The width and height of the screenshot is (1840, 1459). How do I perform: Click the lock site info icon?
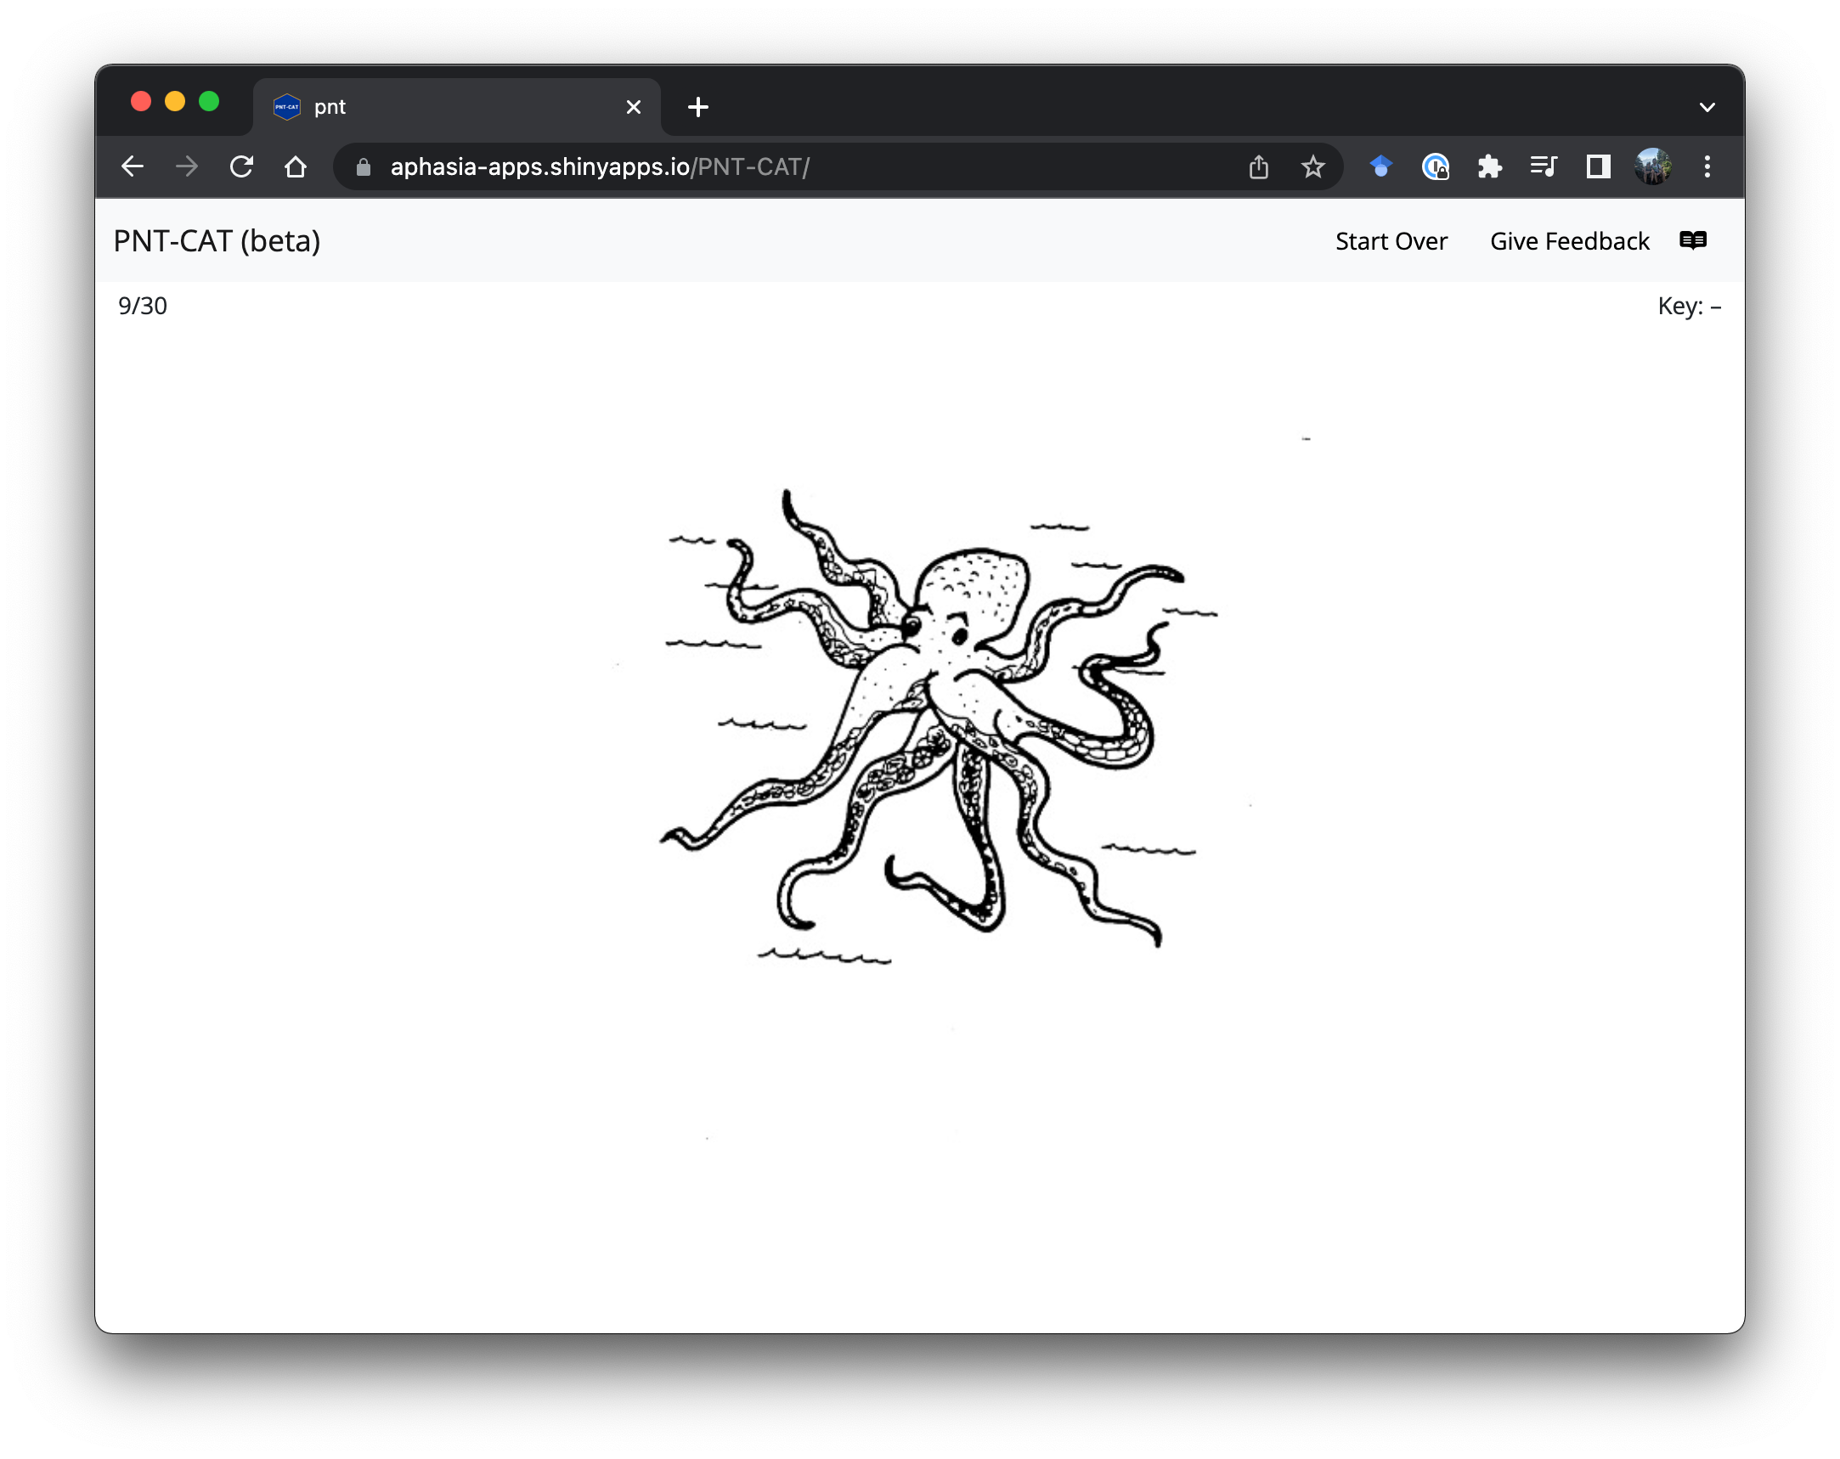[x=364, y=167]
